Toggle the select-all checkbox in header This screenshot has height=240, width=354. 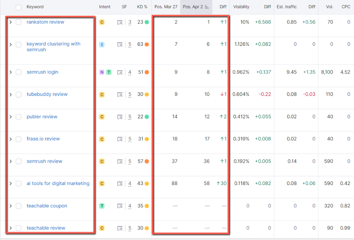click(x=19, y=8)
